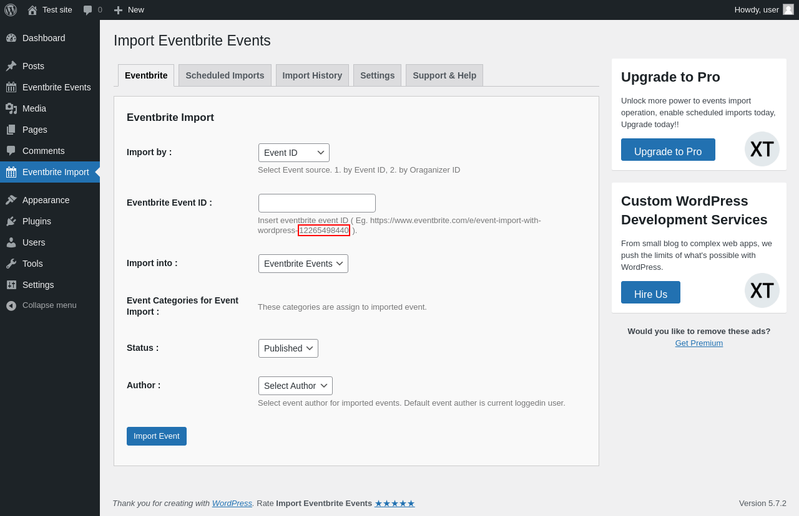The height and width of the screenshot is (516, 799).
Task: Go to Dashboard in sidebar
Action: pos(50,38)
